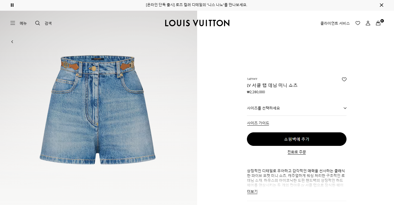Screen dimensions: 394x205
Task: Open 클라이언트 서비스 in header
Action: 335,23
